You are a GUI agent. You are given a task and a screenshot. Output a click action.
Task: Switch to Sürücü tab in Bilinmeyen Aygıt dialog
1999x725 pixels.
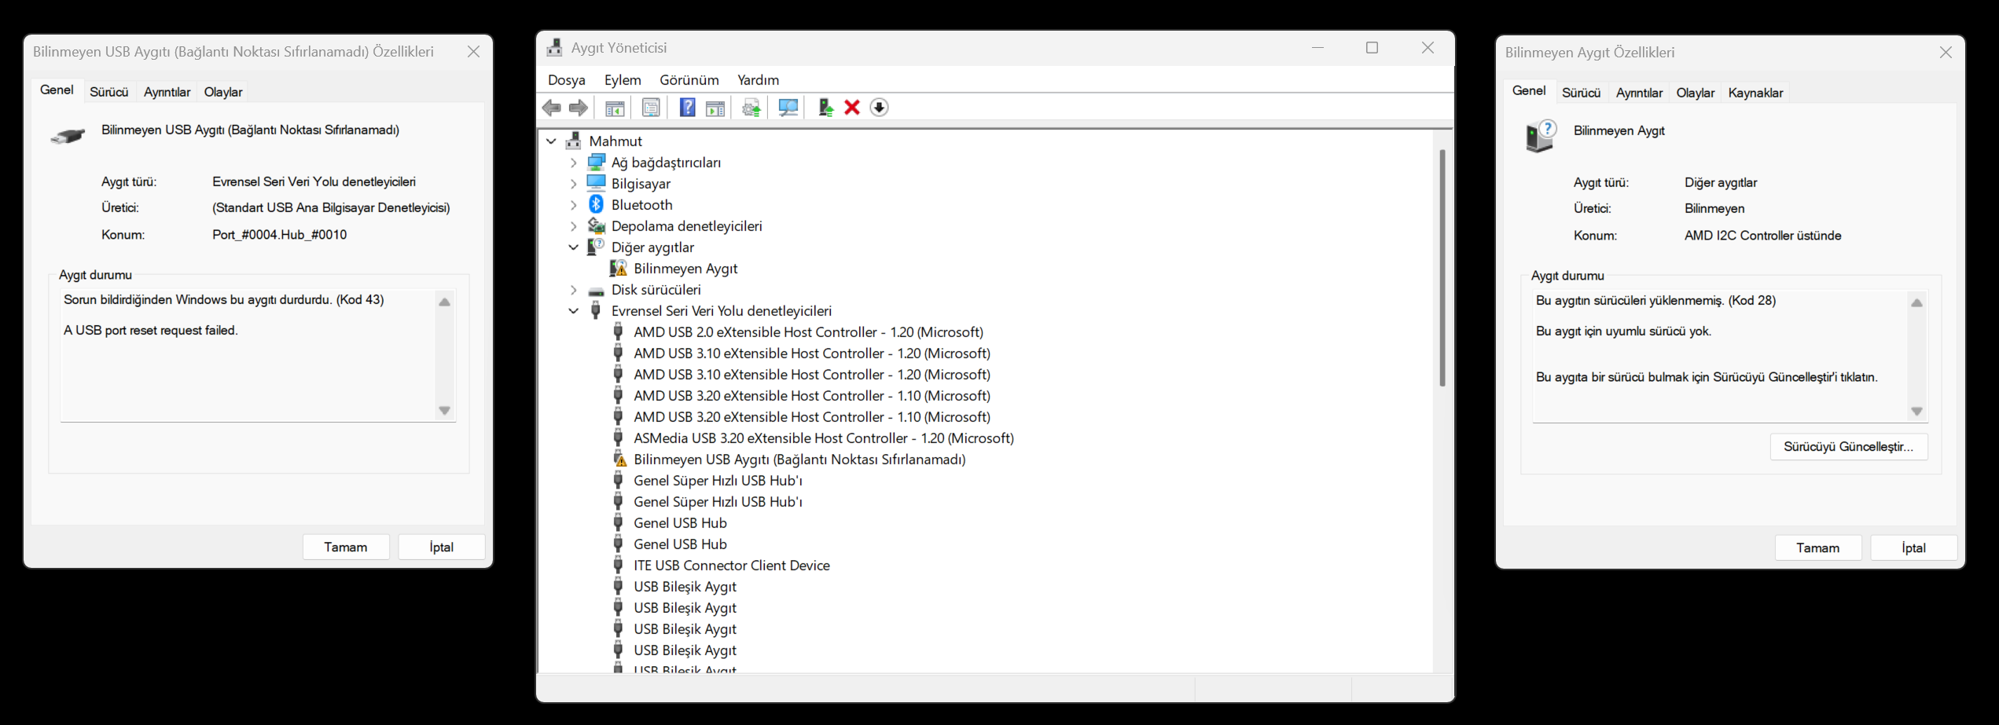[1581, 93]
